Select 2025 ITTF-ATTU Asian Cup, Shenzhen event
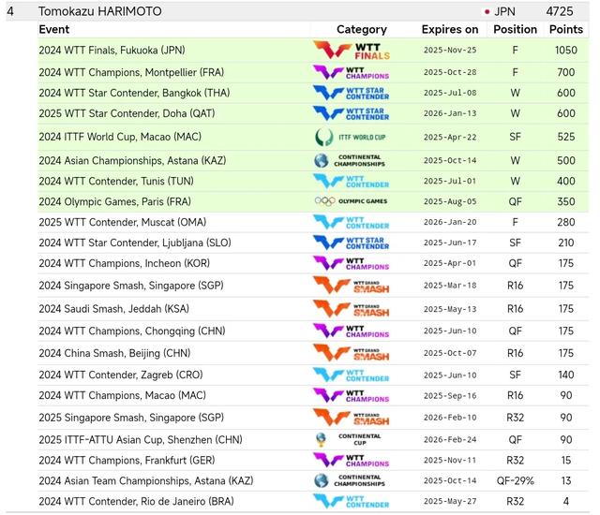The height and width of the screenshot is (515, 600). 141,440
